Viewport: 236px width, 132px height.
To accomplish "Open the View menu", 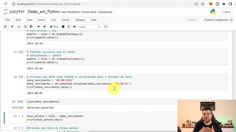I will coord(29,20).
